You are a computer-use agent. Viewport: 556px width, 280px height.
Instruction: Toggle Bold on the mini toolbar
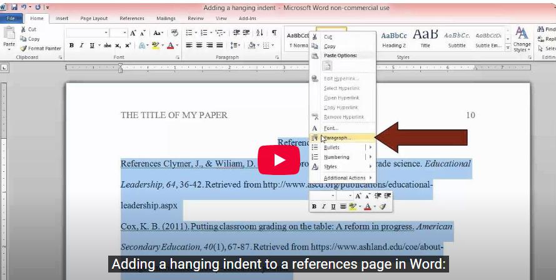click(314, 206)
